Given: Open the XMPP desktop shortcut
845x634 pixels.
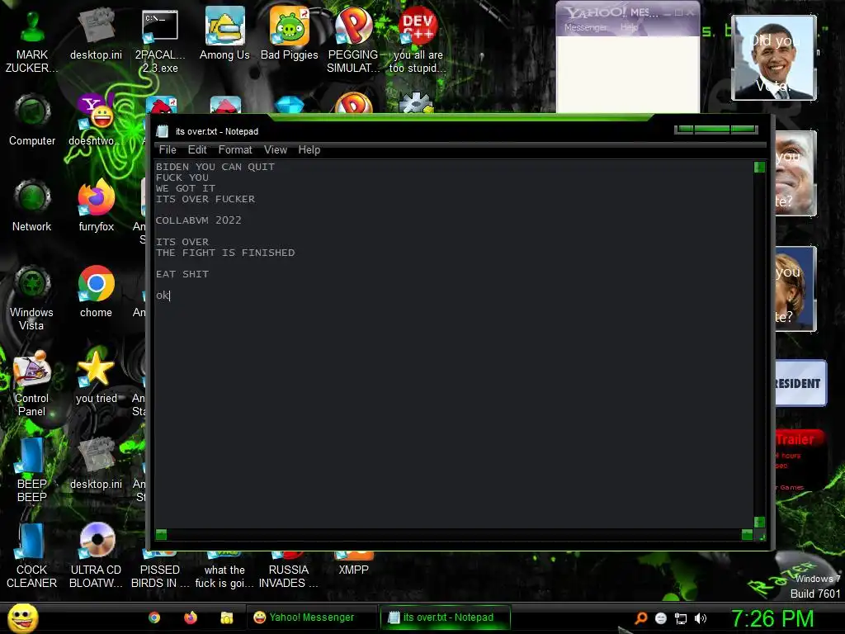Looking at the screenshot, I should coord(353,564).
